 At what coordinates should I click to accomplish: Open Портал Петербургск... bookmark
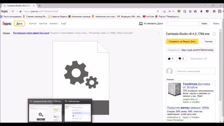point(167,16)
